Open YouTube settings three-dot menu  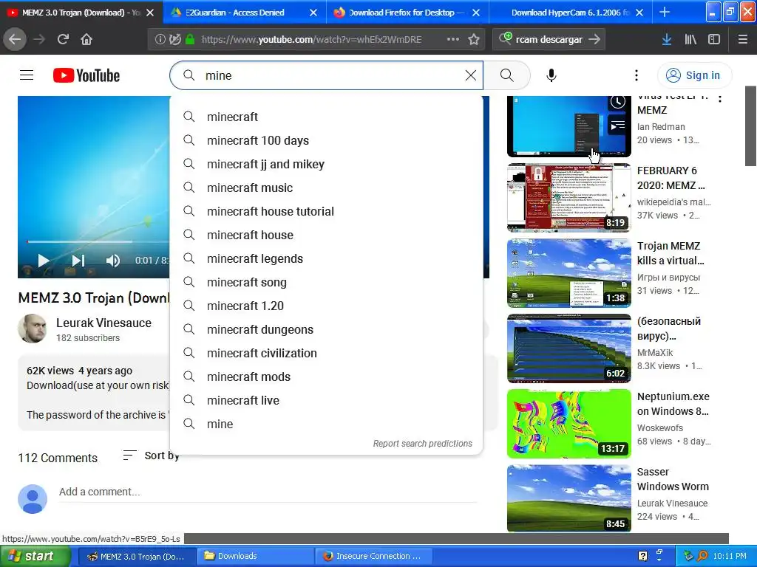click(637, 75)
